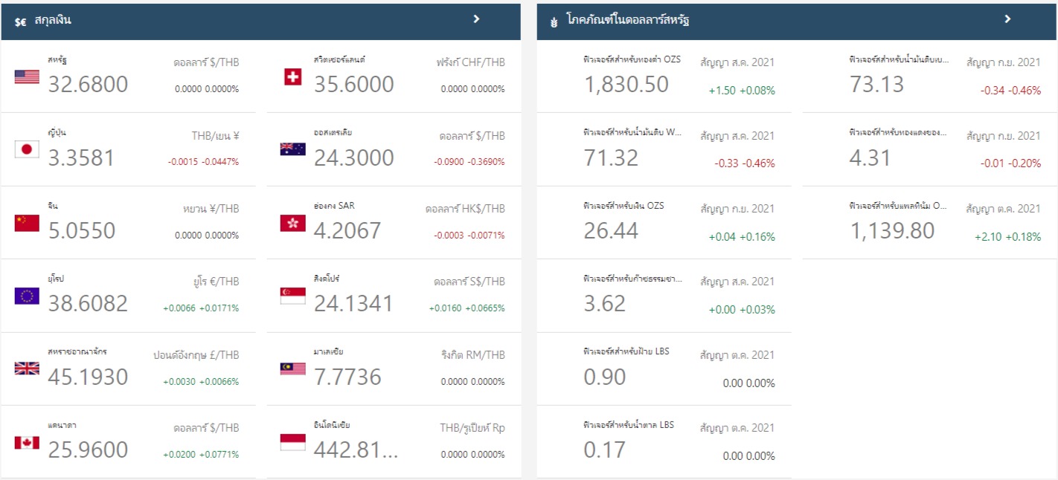The image size is (1058, 480).
Task: Click the United Kingdom flag icon
Action: click(x=27, y=369)
